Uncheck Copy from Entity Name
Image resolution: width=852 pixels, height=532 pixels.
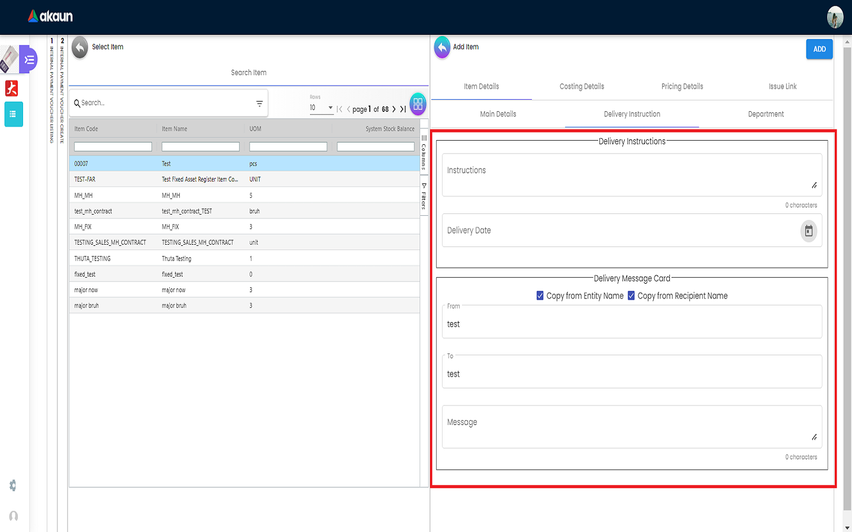click(x=540, y=296)
